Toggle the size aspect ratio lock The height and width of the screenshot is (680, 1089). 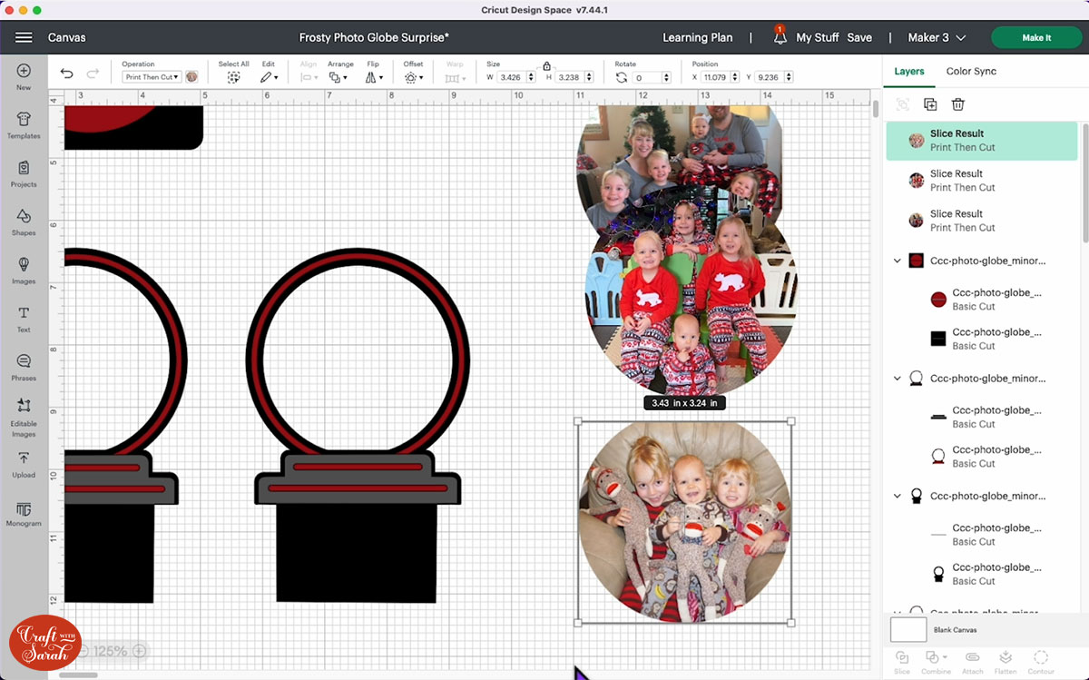(546, 66)
